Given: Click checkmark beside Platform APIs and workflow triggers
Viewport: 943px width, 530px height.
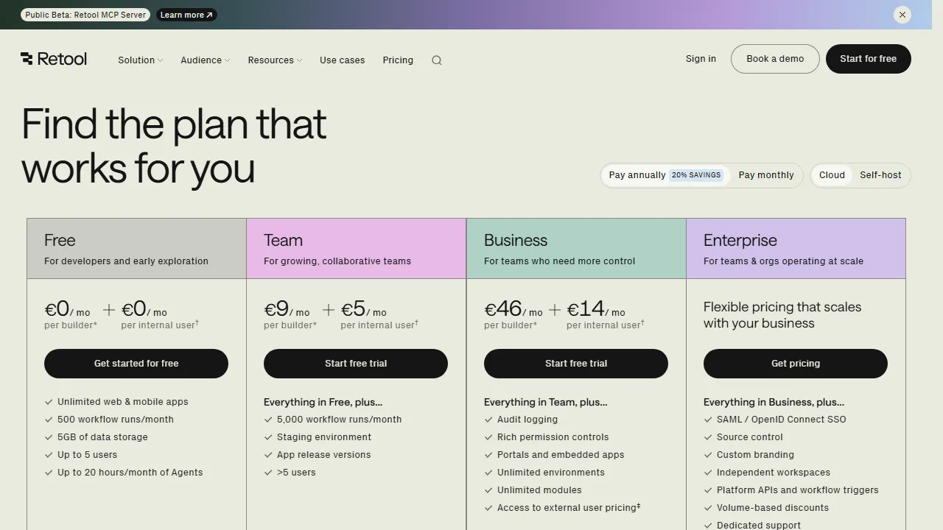Looking at the screenshot, I should tap(708, 490).
